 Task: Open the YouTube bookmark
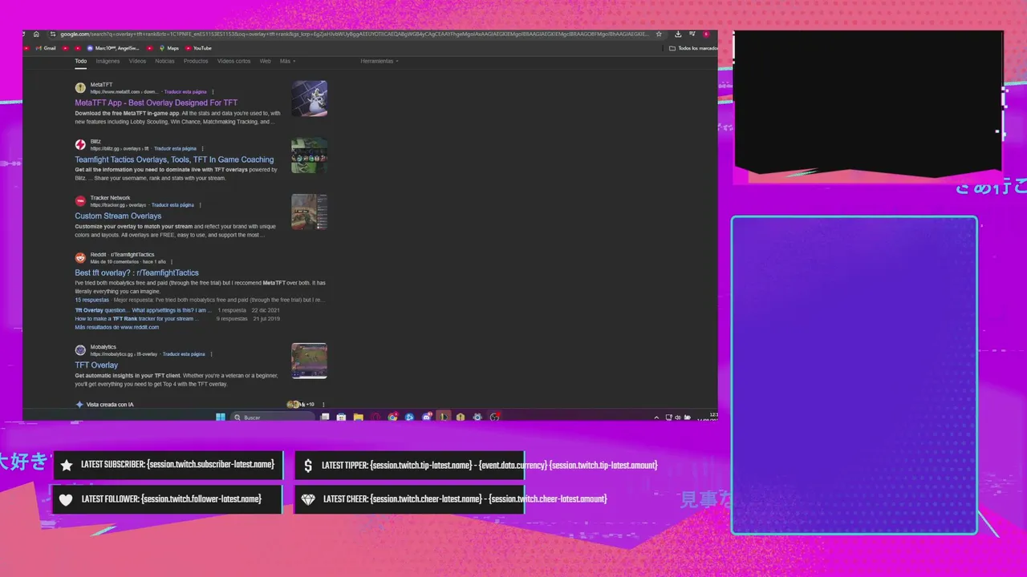[x=198, y=48]
